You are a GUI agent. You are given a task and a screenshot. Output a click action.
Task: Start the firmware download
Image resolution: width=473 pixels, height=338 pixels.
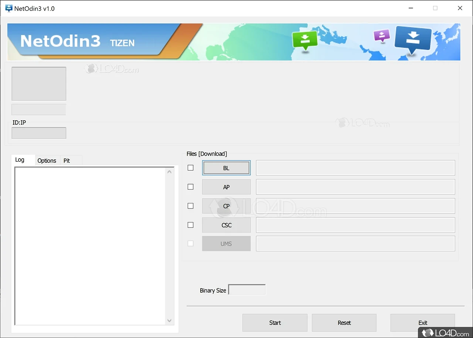coord(275,323)
